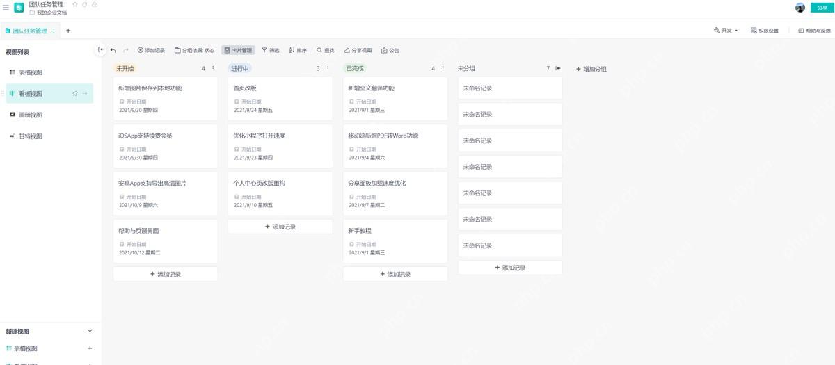Image resolution: width=835 pixels, height=365 pixels.
Task: Pin the 看板视图 view
Action: click(74, 93)
